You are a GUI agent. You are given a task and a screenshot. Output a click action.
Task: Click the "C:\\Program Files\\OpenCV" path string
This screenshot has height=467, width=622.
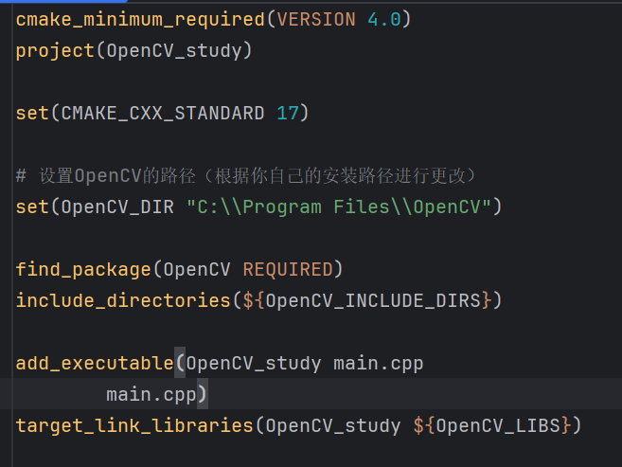pyautogui.click(x=339, y=207)
